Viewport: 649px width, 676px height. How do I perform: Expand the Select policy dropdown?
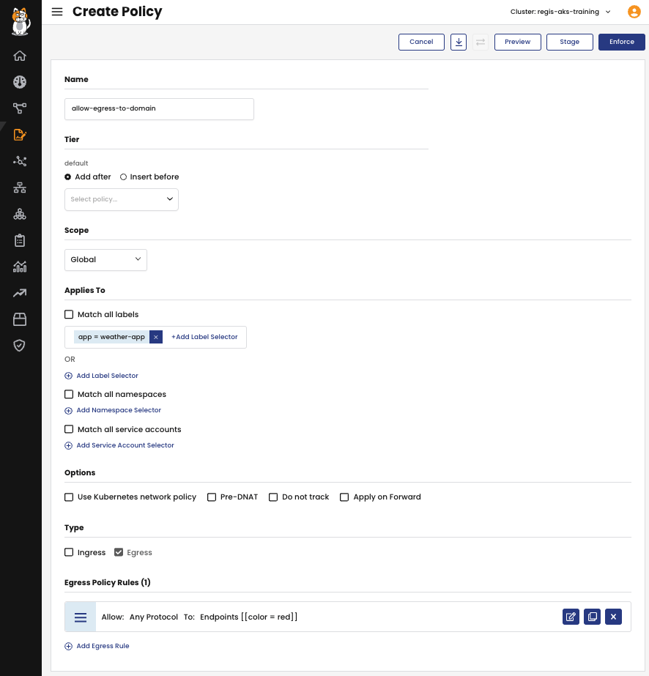(x=122, y=200)
